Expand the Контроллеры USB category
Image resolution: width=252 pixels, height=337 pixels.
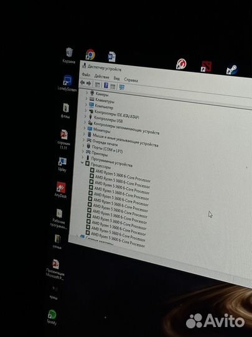click(x=85, y=117)
